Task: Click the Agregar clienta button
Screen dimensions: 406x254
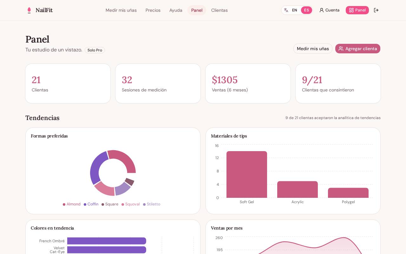Action: pyautogui.click(x=358, y=49)
